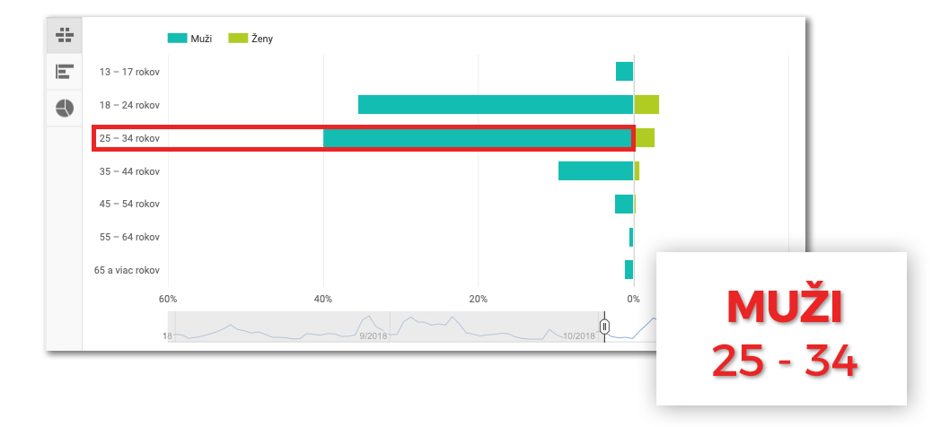Click the MUŽI 25 - 34 callout box
Image resolution: width=932 pixels, height=427 pixels.
click(x=782, y=328)
